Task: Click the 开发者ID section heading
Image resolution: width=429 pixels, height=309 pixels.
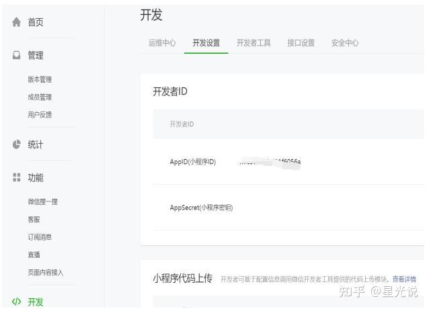Action: click(x=170, y=91)
